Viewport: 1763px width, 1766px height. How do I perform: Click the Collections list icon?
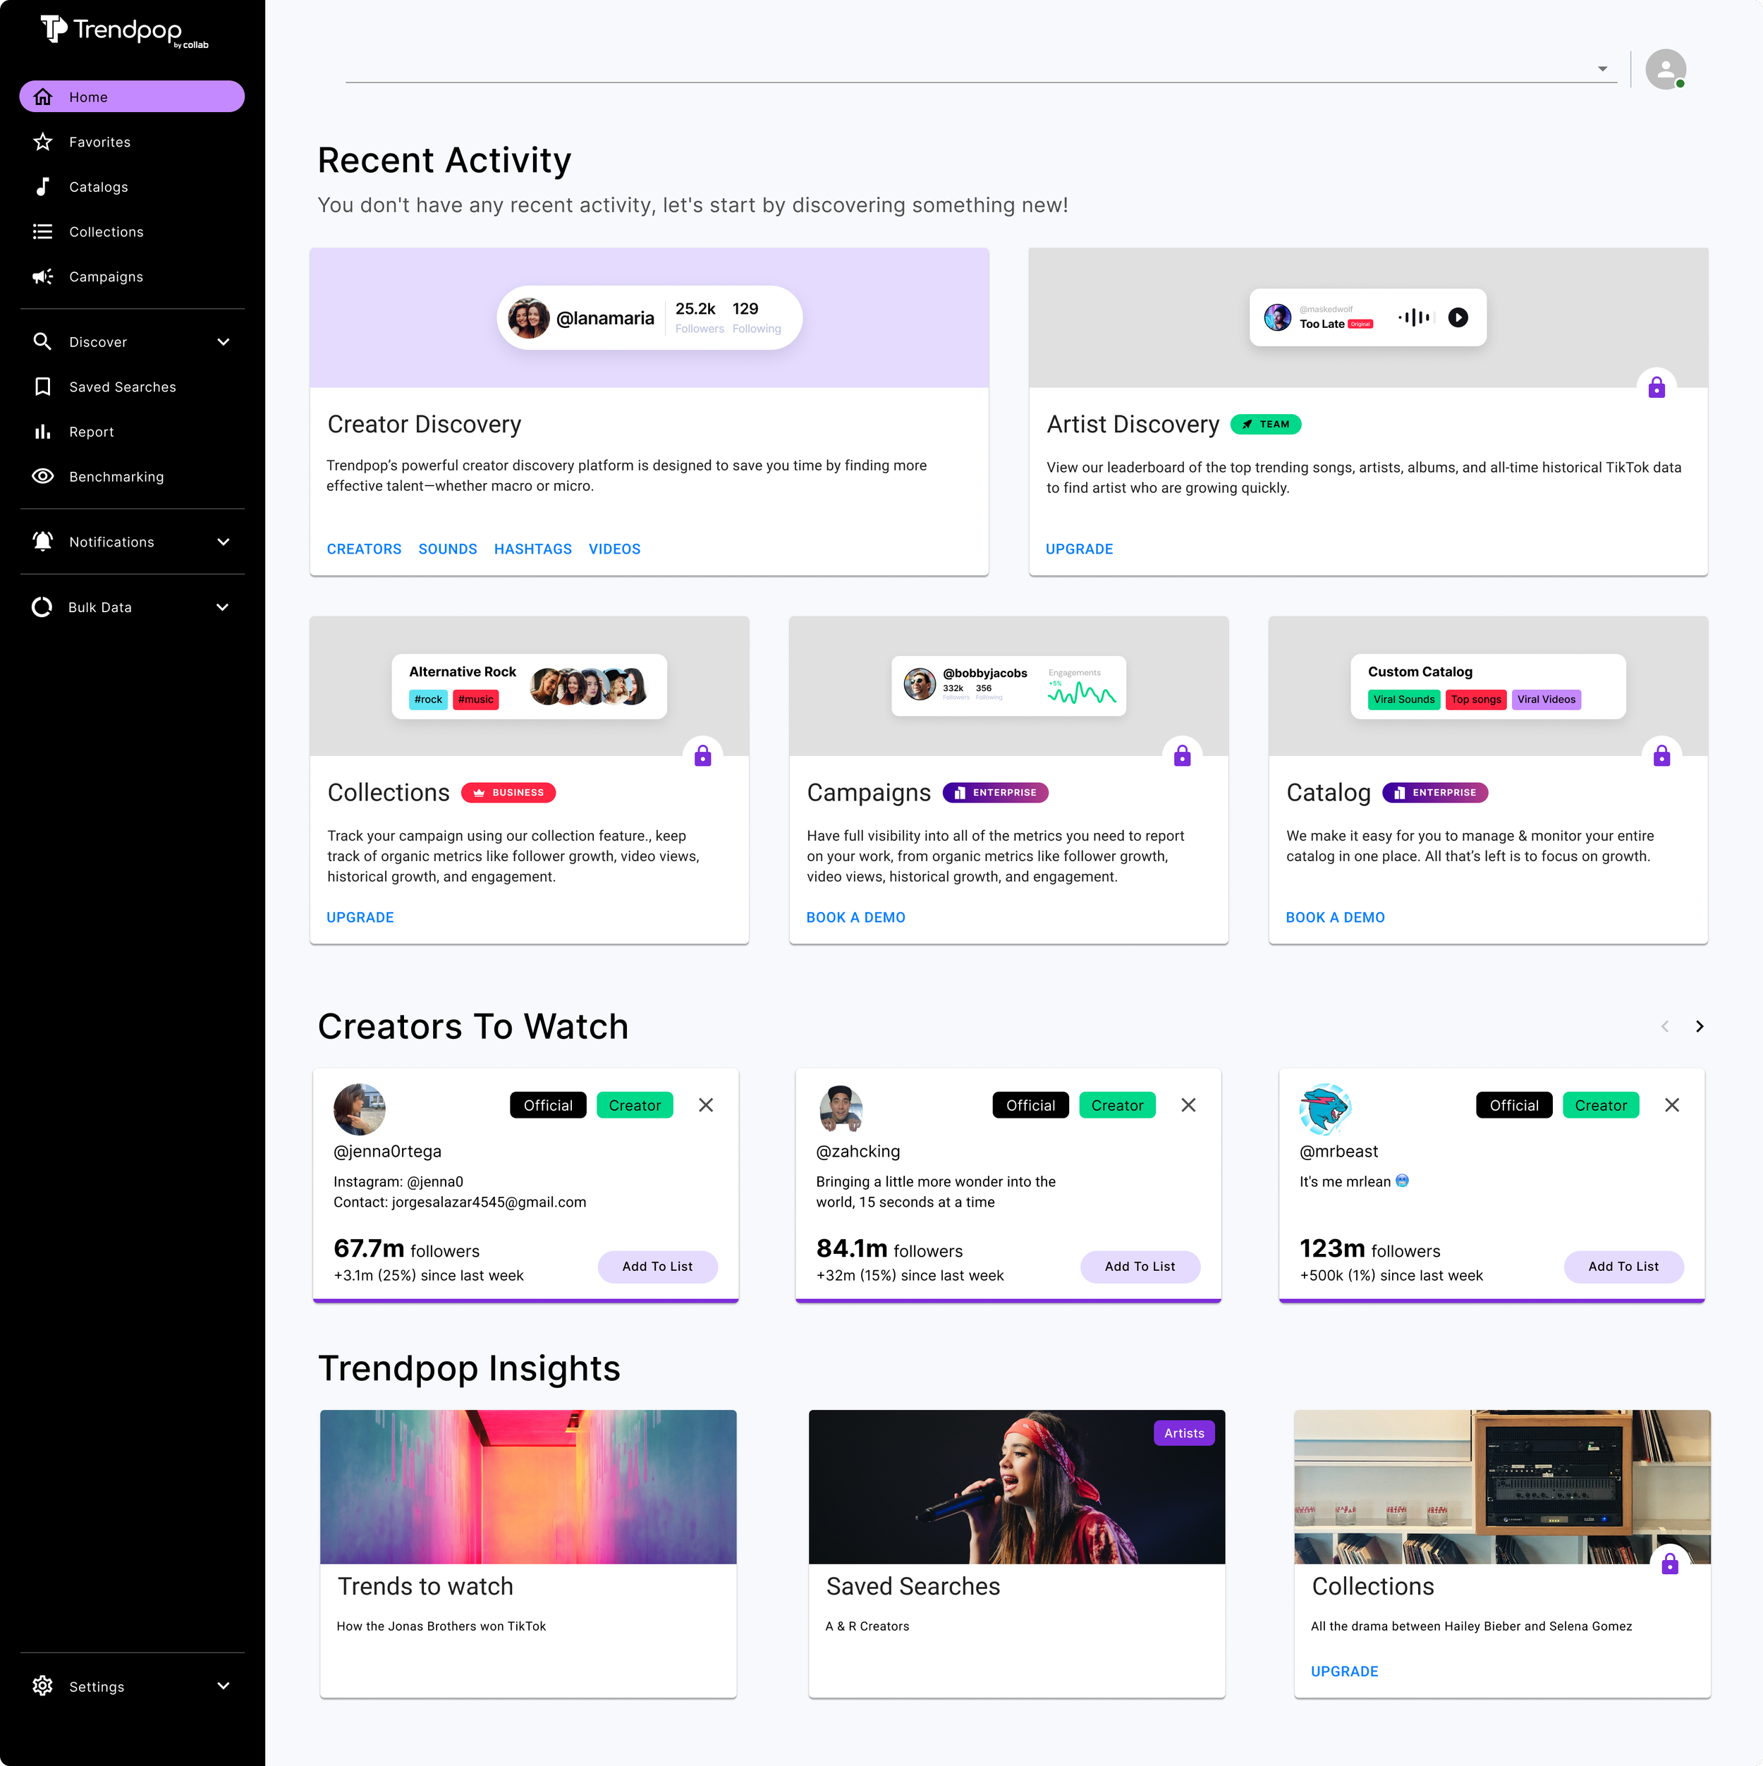click(43, 231)
